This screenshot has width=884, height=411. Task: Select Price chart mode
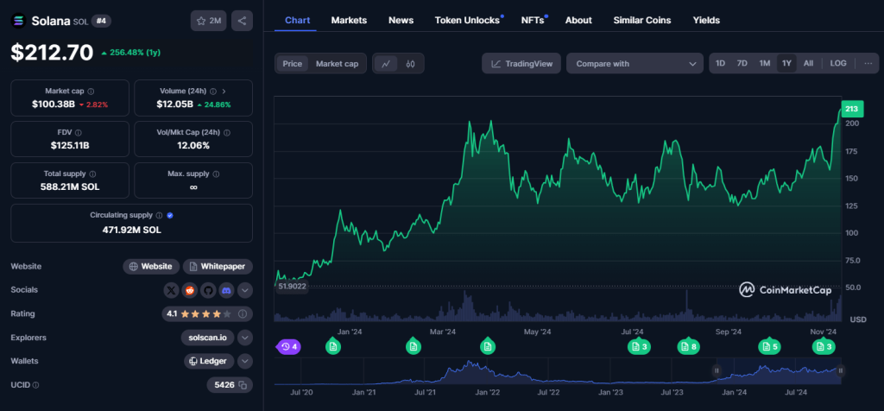(292, 64)
